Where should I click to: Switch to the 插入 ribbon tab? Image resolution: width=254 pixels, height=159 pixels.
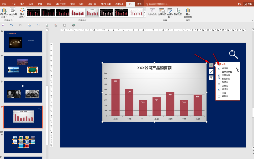point(22,4)
